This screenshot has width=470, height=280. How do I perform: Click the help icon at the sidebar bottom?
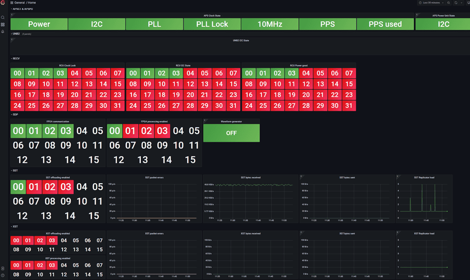tap(2, 275)
